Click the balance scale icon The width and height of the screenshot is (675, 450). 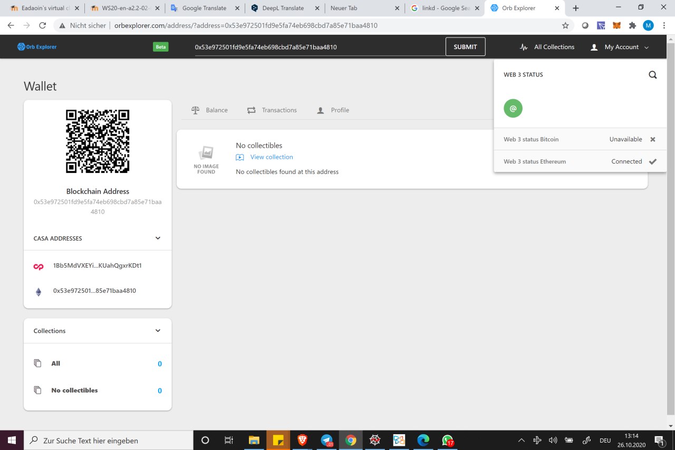point(196,110)
